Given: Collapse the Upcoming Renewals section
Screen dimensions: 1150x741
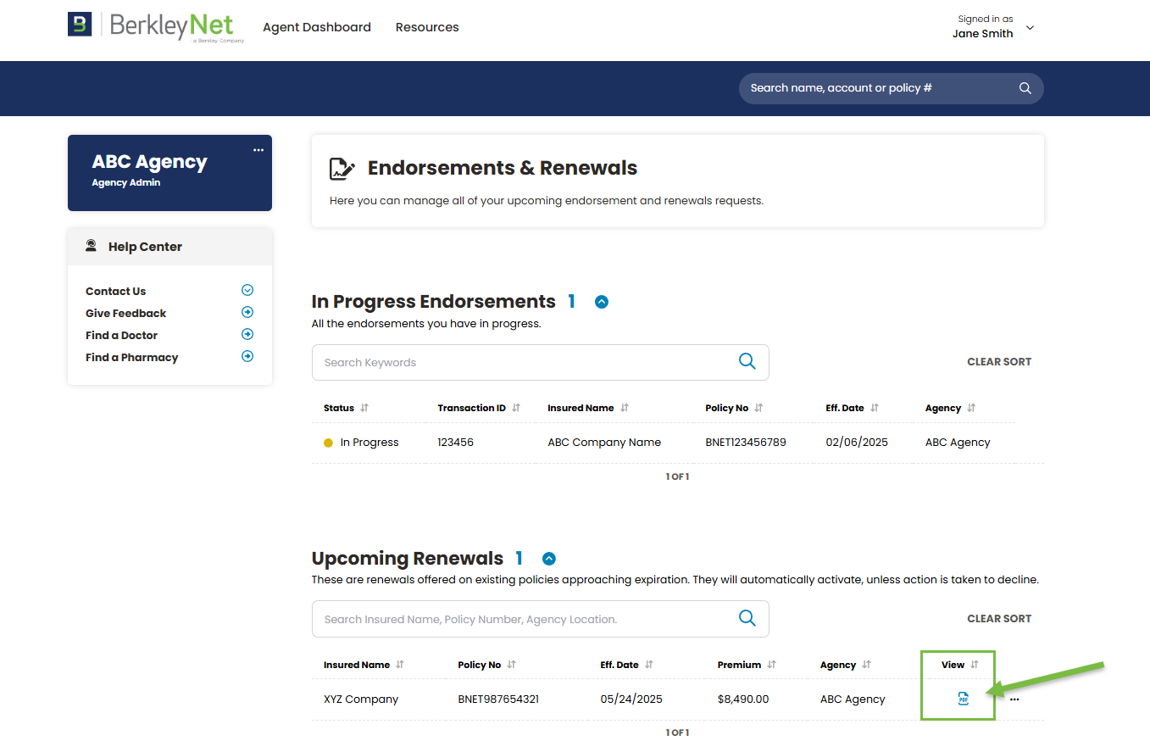Looking at the screenshot, I should (549, 559).
